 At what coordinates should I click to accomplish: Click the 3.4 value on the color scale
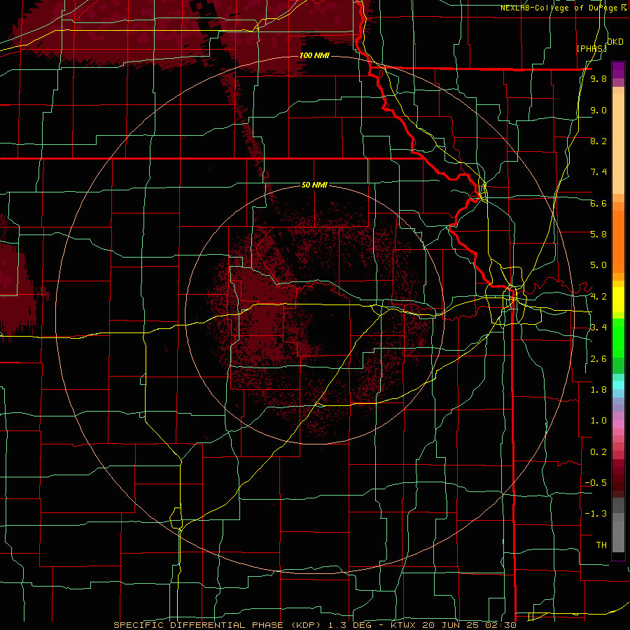[x=598, y=328]
